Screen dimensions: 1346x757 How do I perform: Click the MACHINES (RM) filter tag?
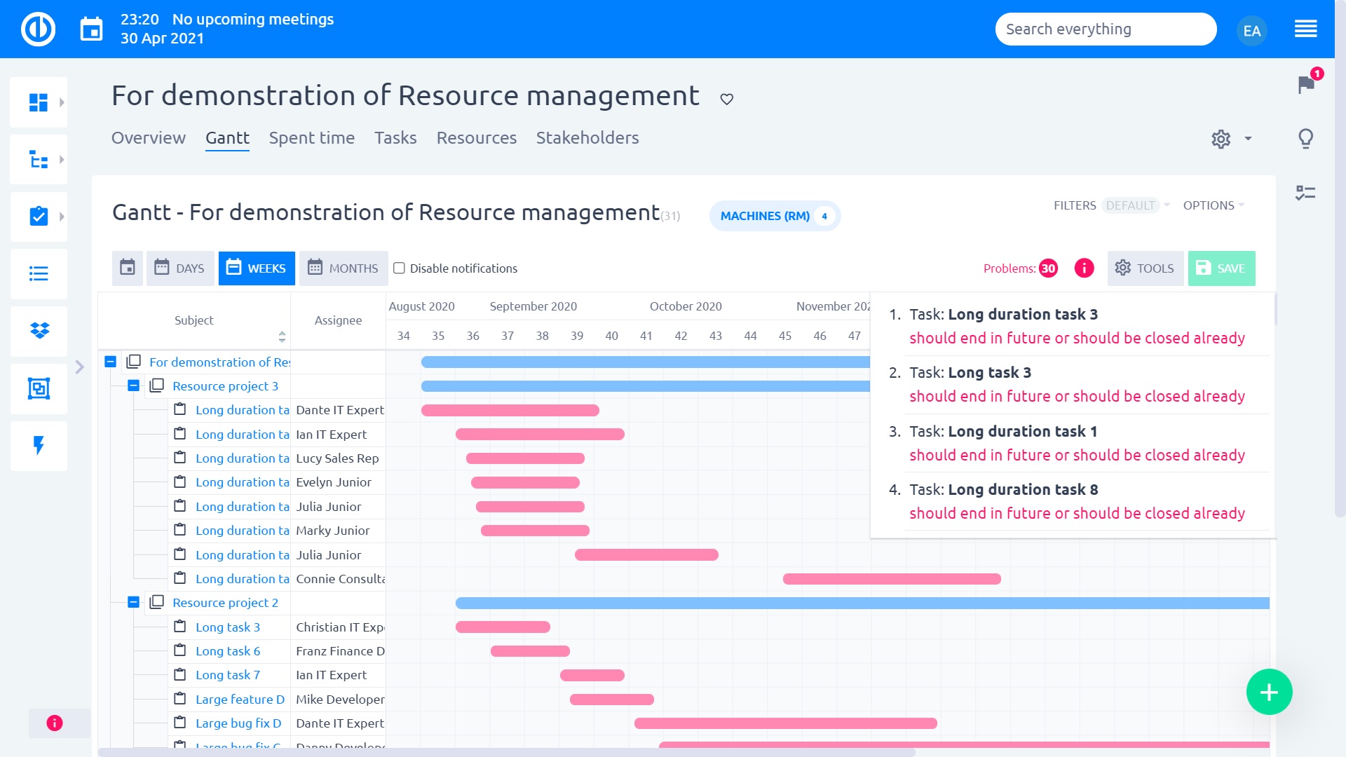coord(775,216)
